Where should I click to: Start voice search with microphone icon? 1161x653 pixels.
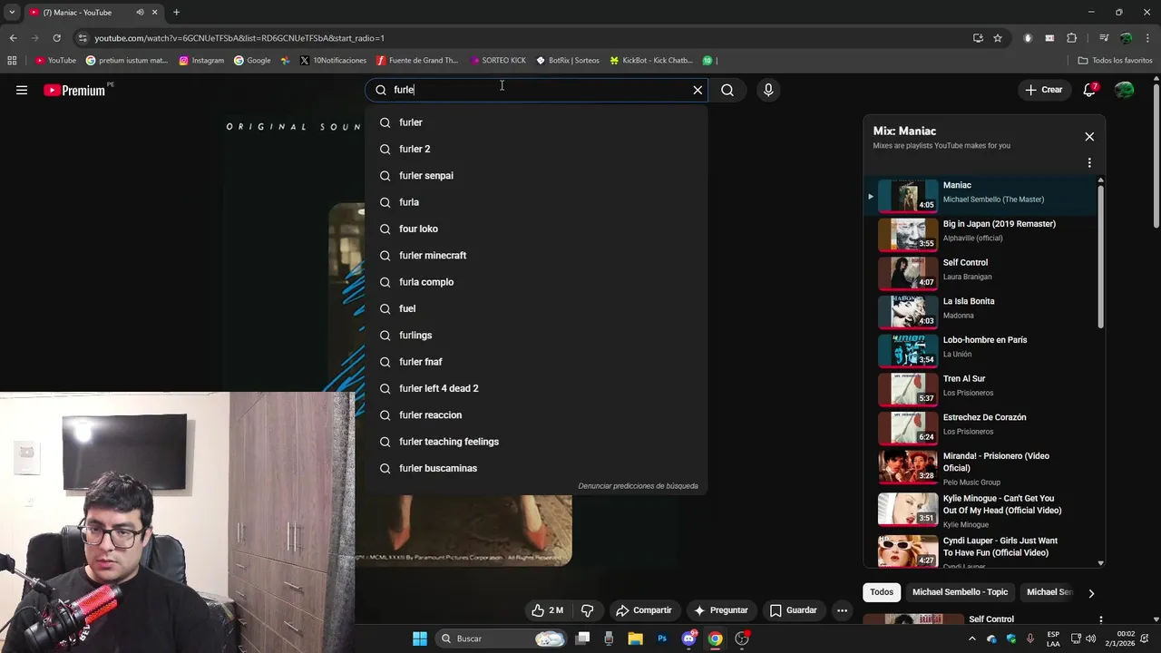click(x=768, y=90)
